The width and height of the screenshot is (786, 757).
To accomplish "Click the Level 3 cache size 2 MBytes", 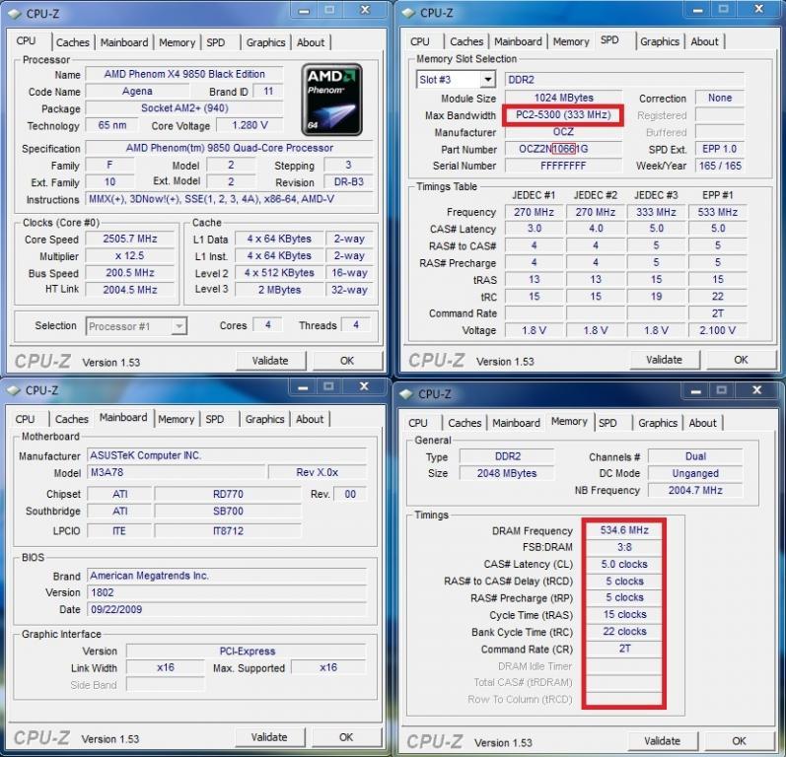I will (280, 290).
